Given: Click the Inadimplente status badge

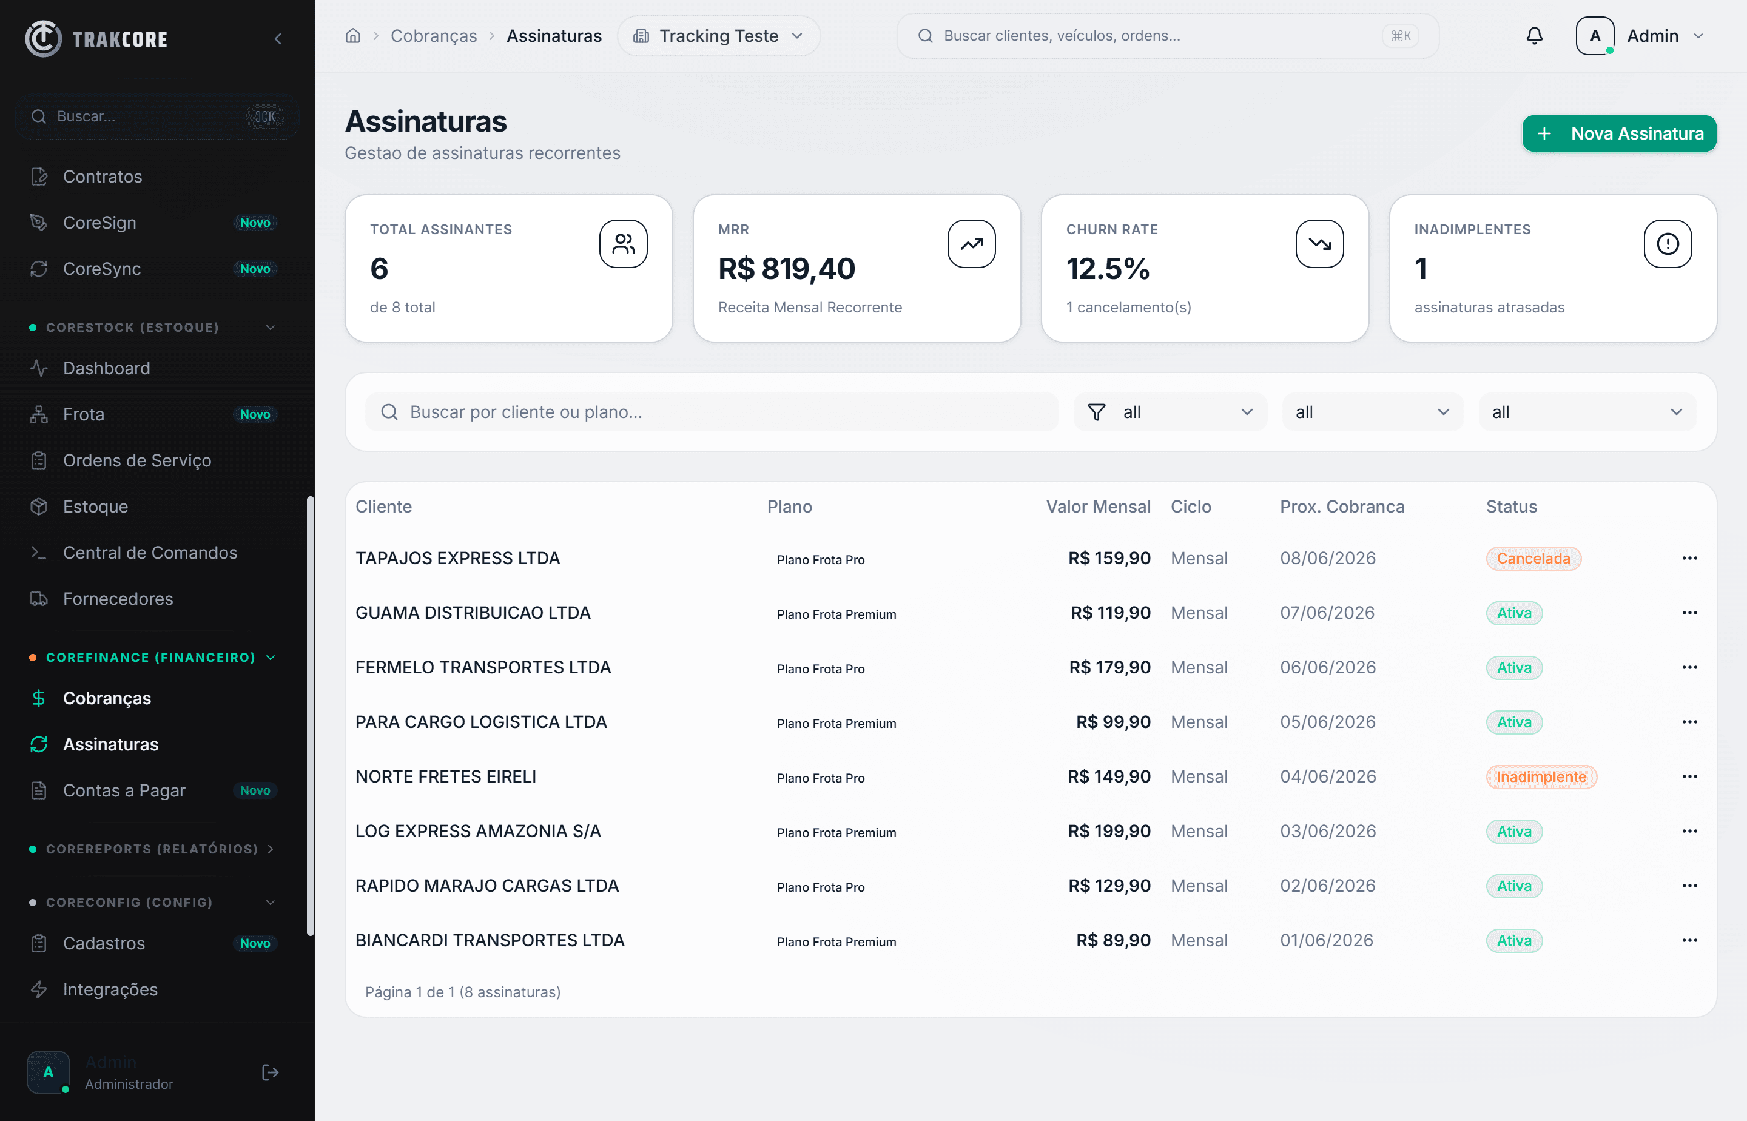Looking at the screenshot, I should coord(1541,776).
